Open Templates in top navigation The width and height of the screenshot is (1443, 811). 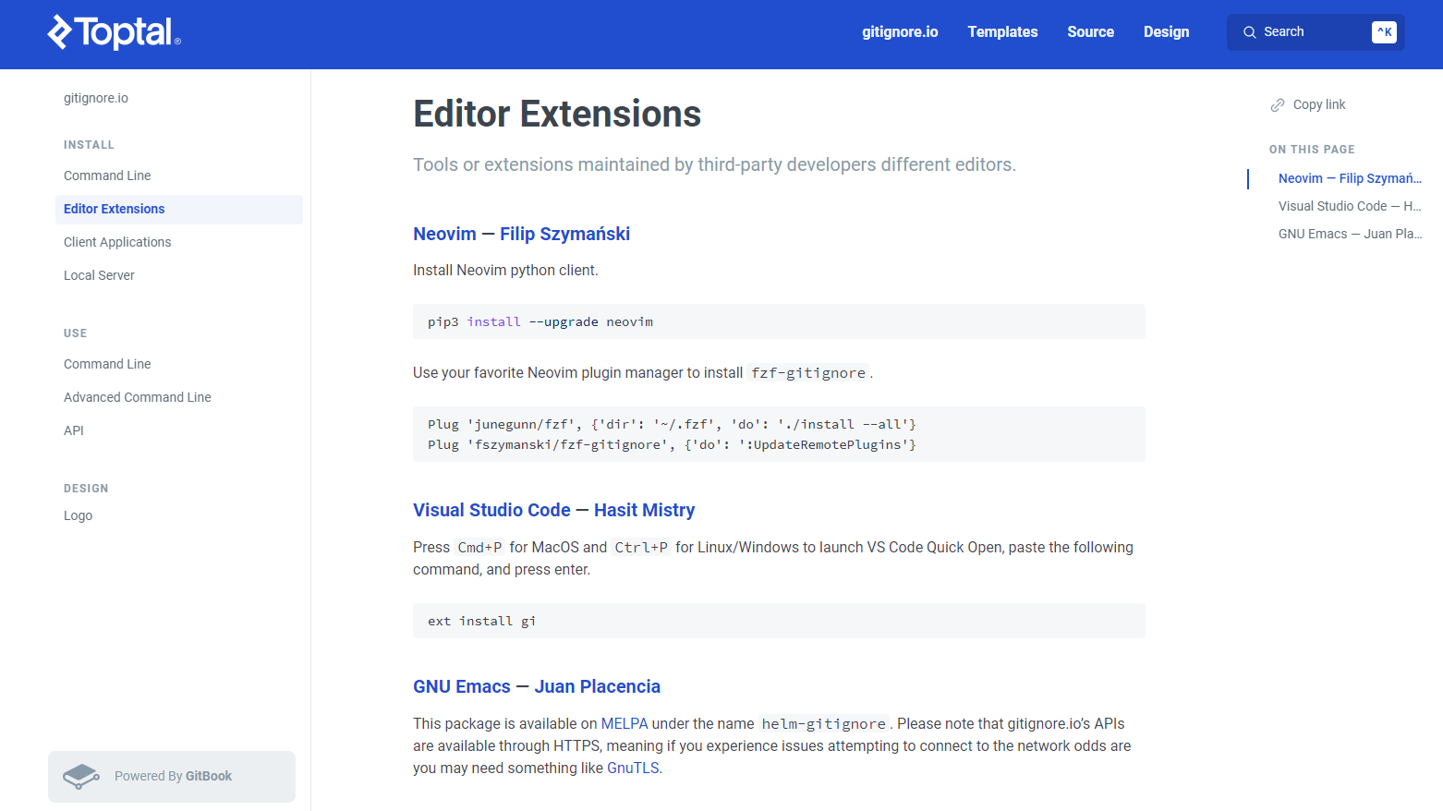[x=1002, y=32]
